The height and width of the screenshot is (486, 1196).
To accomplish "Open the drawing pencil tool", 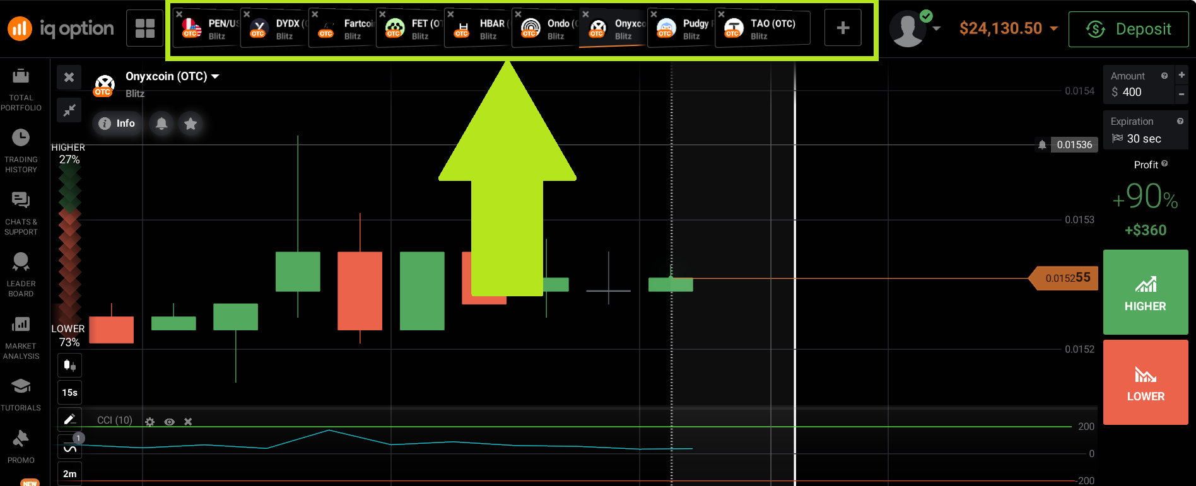I will (x=69, y=419).
